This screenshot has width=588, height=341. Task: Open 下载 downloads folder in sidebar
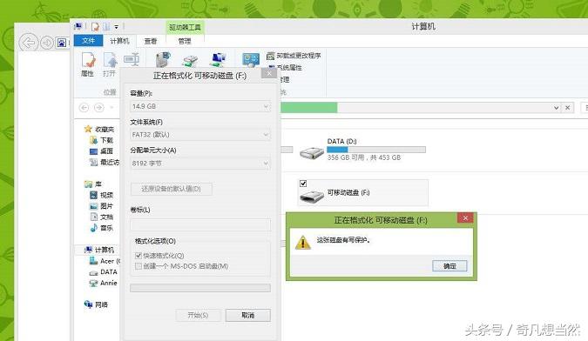click(101, 140)
